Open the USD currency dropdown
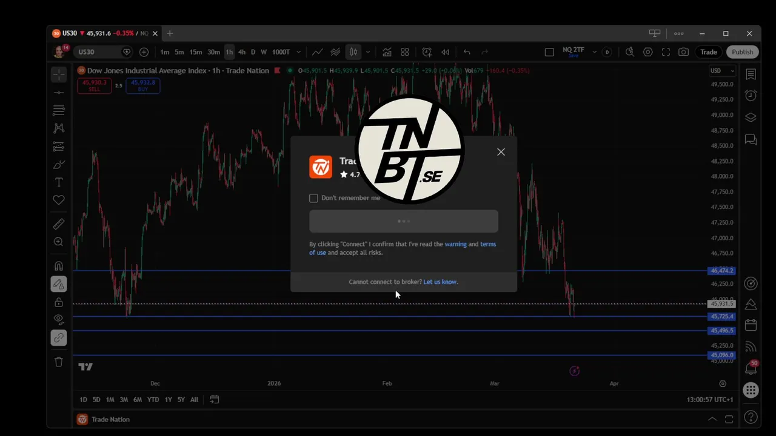The width and height of the screenshot is (776, 436). point(722,71)
